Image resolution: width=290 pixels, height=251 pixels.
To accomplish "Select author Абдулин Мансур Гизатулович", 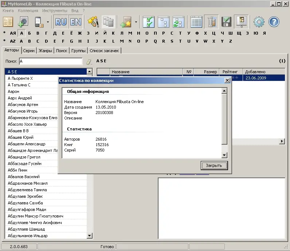I will click(x=46, y=216).
